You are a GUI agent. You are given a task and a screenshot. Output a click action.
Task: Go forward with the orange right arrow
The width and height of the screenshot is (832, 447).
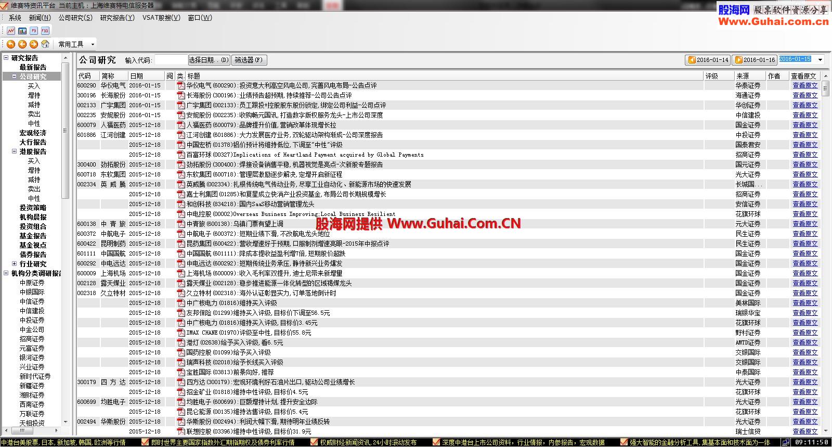(x=34, y=44)
